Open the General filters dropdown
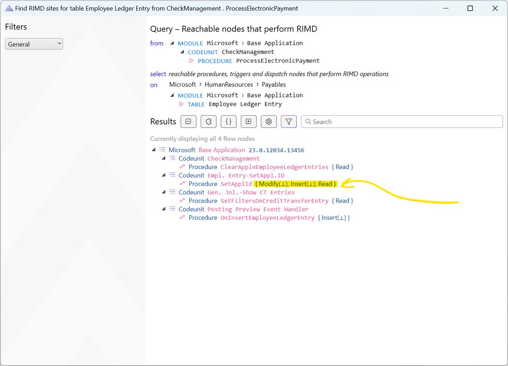The image size is (508, 366). click(x=34, y=44)
